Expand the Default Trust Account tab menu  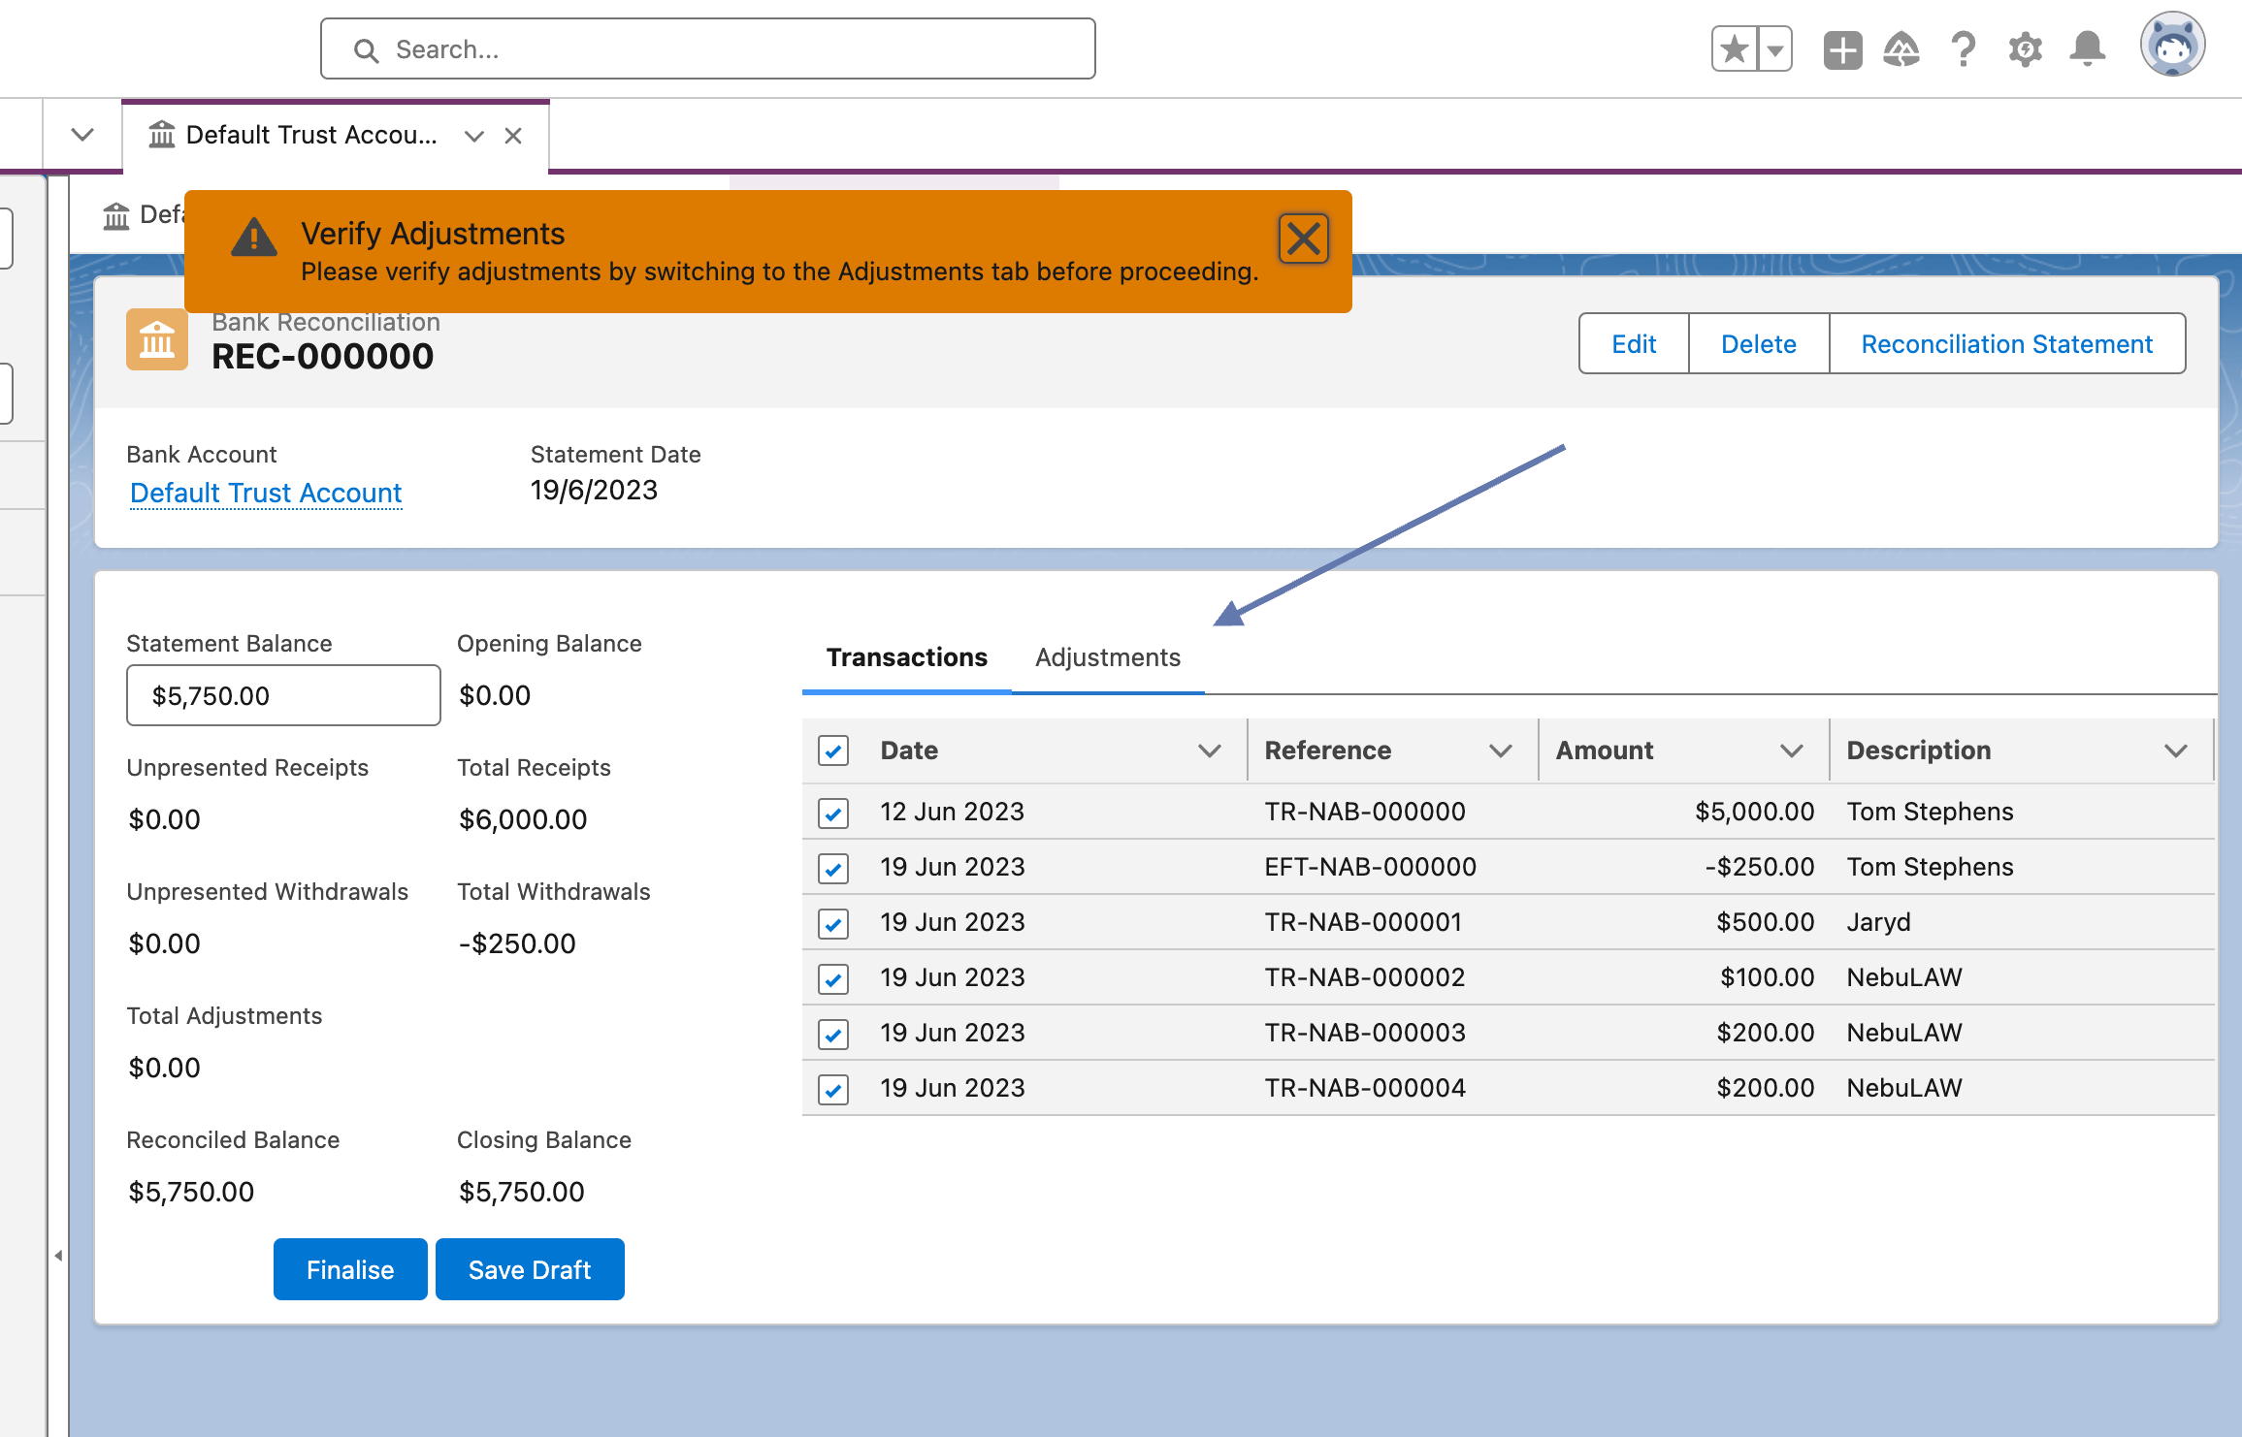(473, 136)
